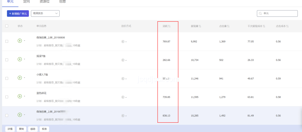
Task: Click bid-type icon in 小矮人T恤 row
Action: [x=123, y=79]
